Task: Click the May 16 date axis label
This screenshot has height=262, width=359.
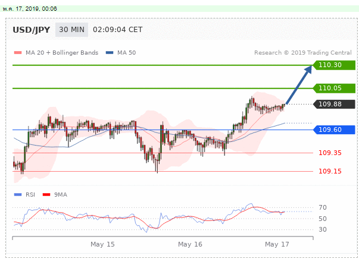Action: click(190, 244)
